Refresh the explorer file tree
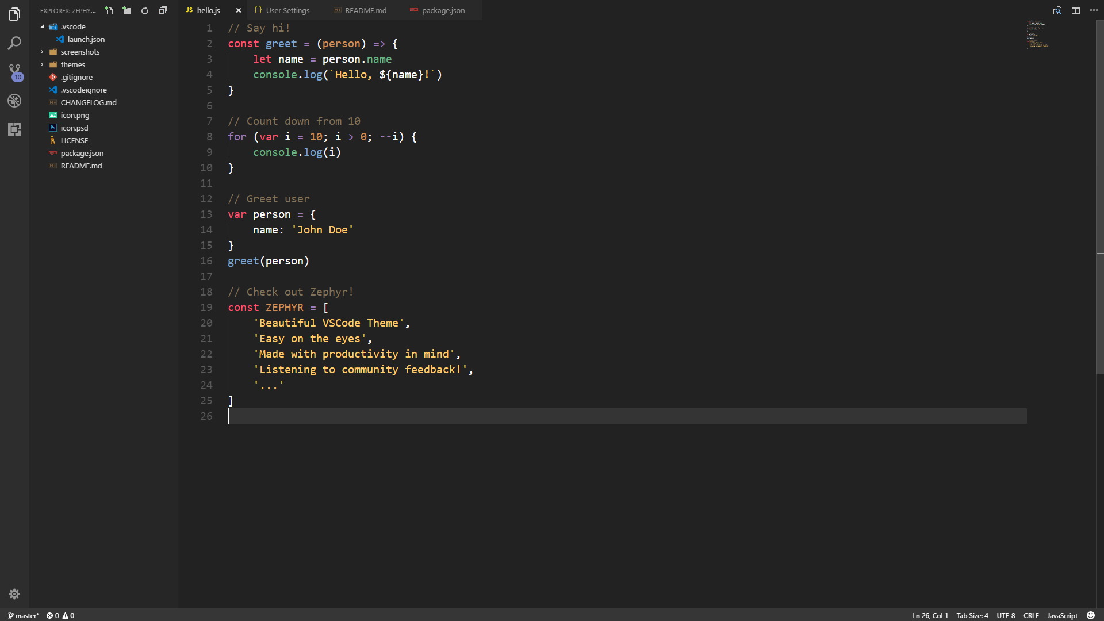Image resolution: width=1104 pixels, height=621 pixels. 145,10
